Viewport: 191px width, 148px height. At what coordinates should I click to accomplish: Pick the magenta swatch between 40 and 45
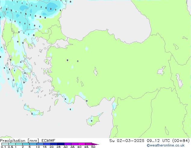click(82, 144)
